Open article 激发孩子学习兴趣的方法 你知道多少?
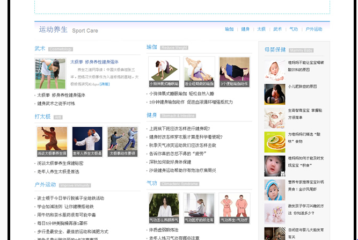 tap(306, 209)
